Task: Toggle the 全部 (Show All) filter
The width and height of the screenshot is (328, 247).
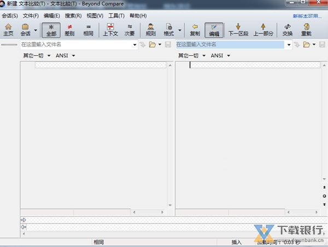Action: 51,30
